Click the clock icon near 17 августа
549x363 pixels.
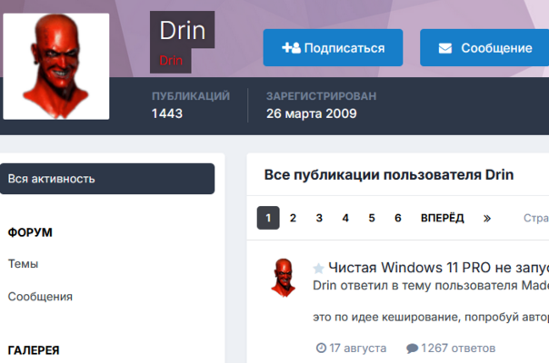(x=320, y=348)
